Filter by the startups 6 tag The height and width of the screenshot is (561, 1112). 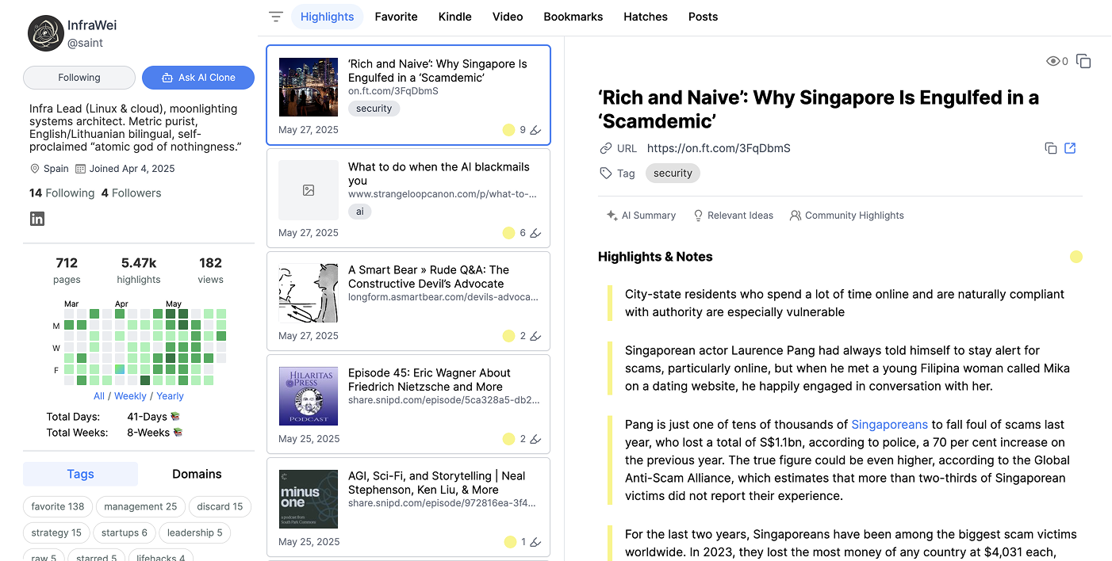coord(124,533)
